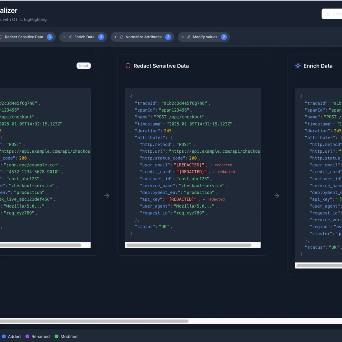Expand the Enrich Data pill chevron

click(64, 37)
